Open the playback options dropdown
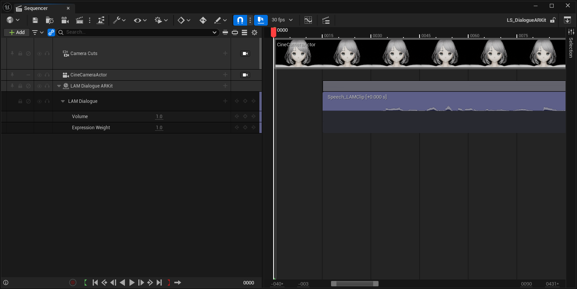The image size is (577, 289). click(x=161, y=20)
